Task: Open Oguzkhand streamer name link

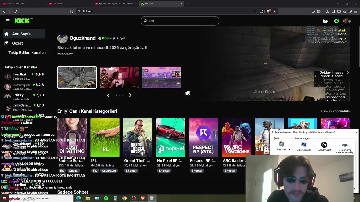Action: (x=82, y=38)
